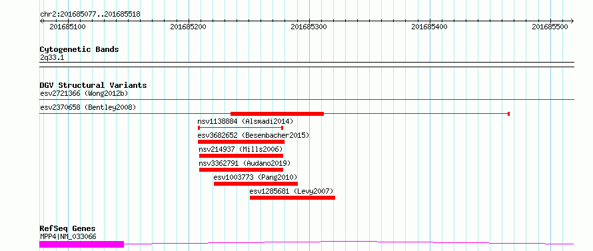Click the 2q33.1 cytogenetic band
The height and width of the screenshot is (251, 593).
coord(306,65)
